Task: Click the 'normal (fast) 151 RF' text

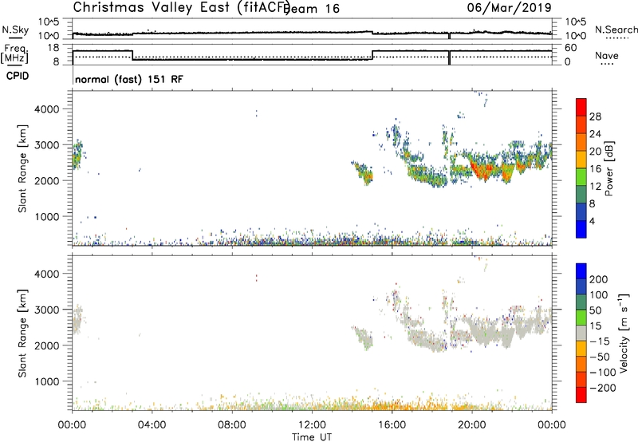Action: tap(129, 79)
